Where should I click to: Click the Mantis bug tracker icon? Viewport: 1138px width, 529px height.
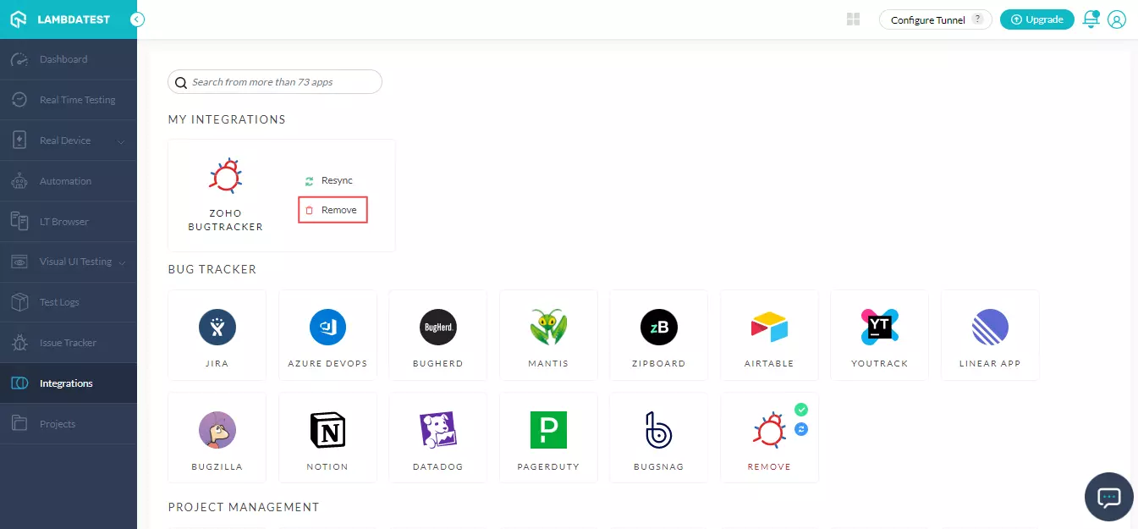(x=548, y=328)
